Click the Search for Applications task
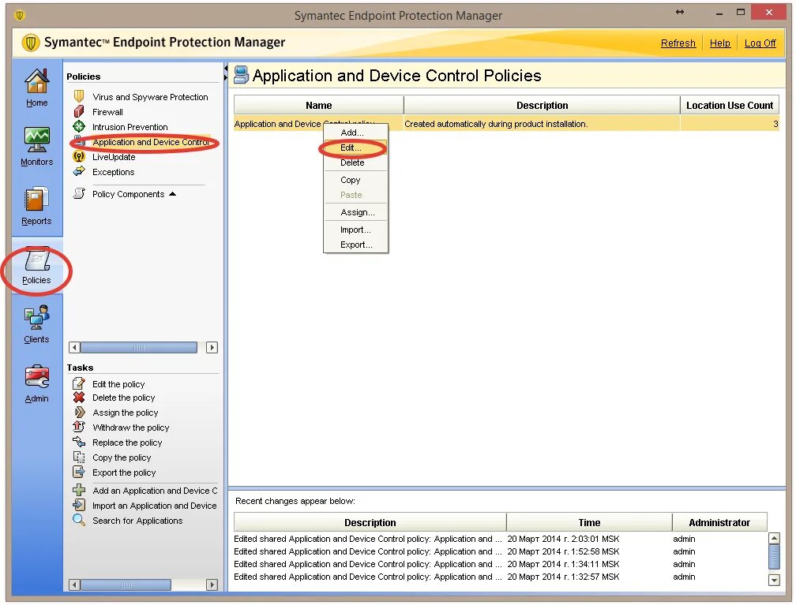This screenshot has width=796, height=605. point(137,521)
